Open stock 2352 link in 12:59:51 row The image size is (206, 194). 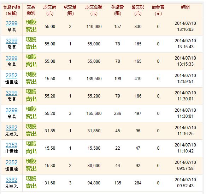[x=11, y=76]
